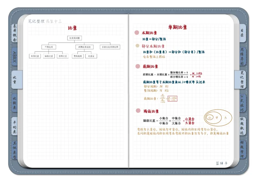Screen dimensions: 257x182
Task: Click the pink bullet beside 本期比重
Action: coord(137,33)
